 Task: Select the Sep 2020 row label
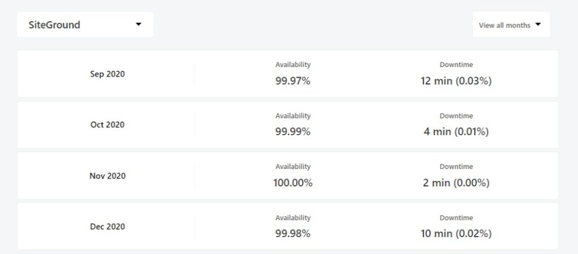tap(107, 74)
